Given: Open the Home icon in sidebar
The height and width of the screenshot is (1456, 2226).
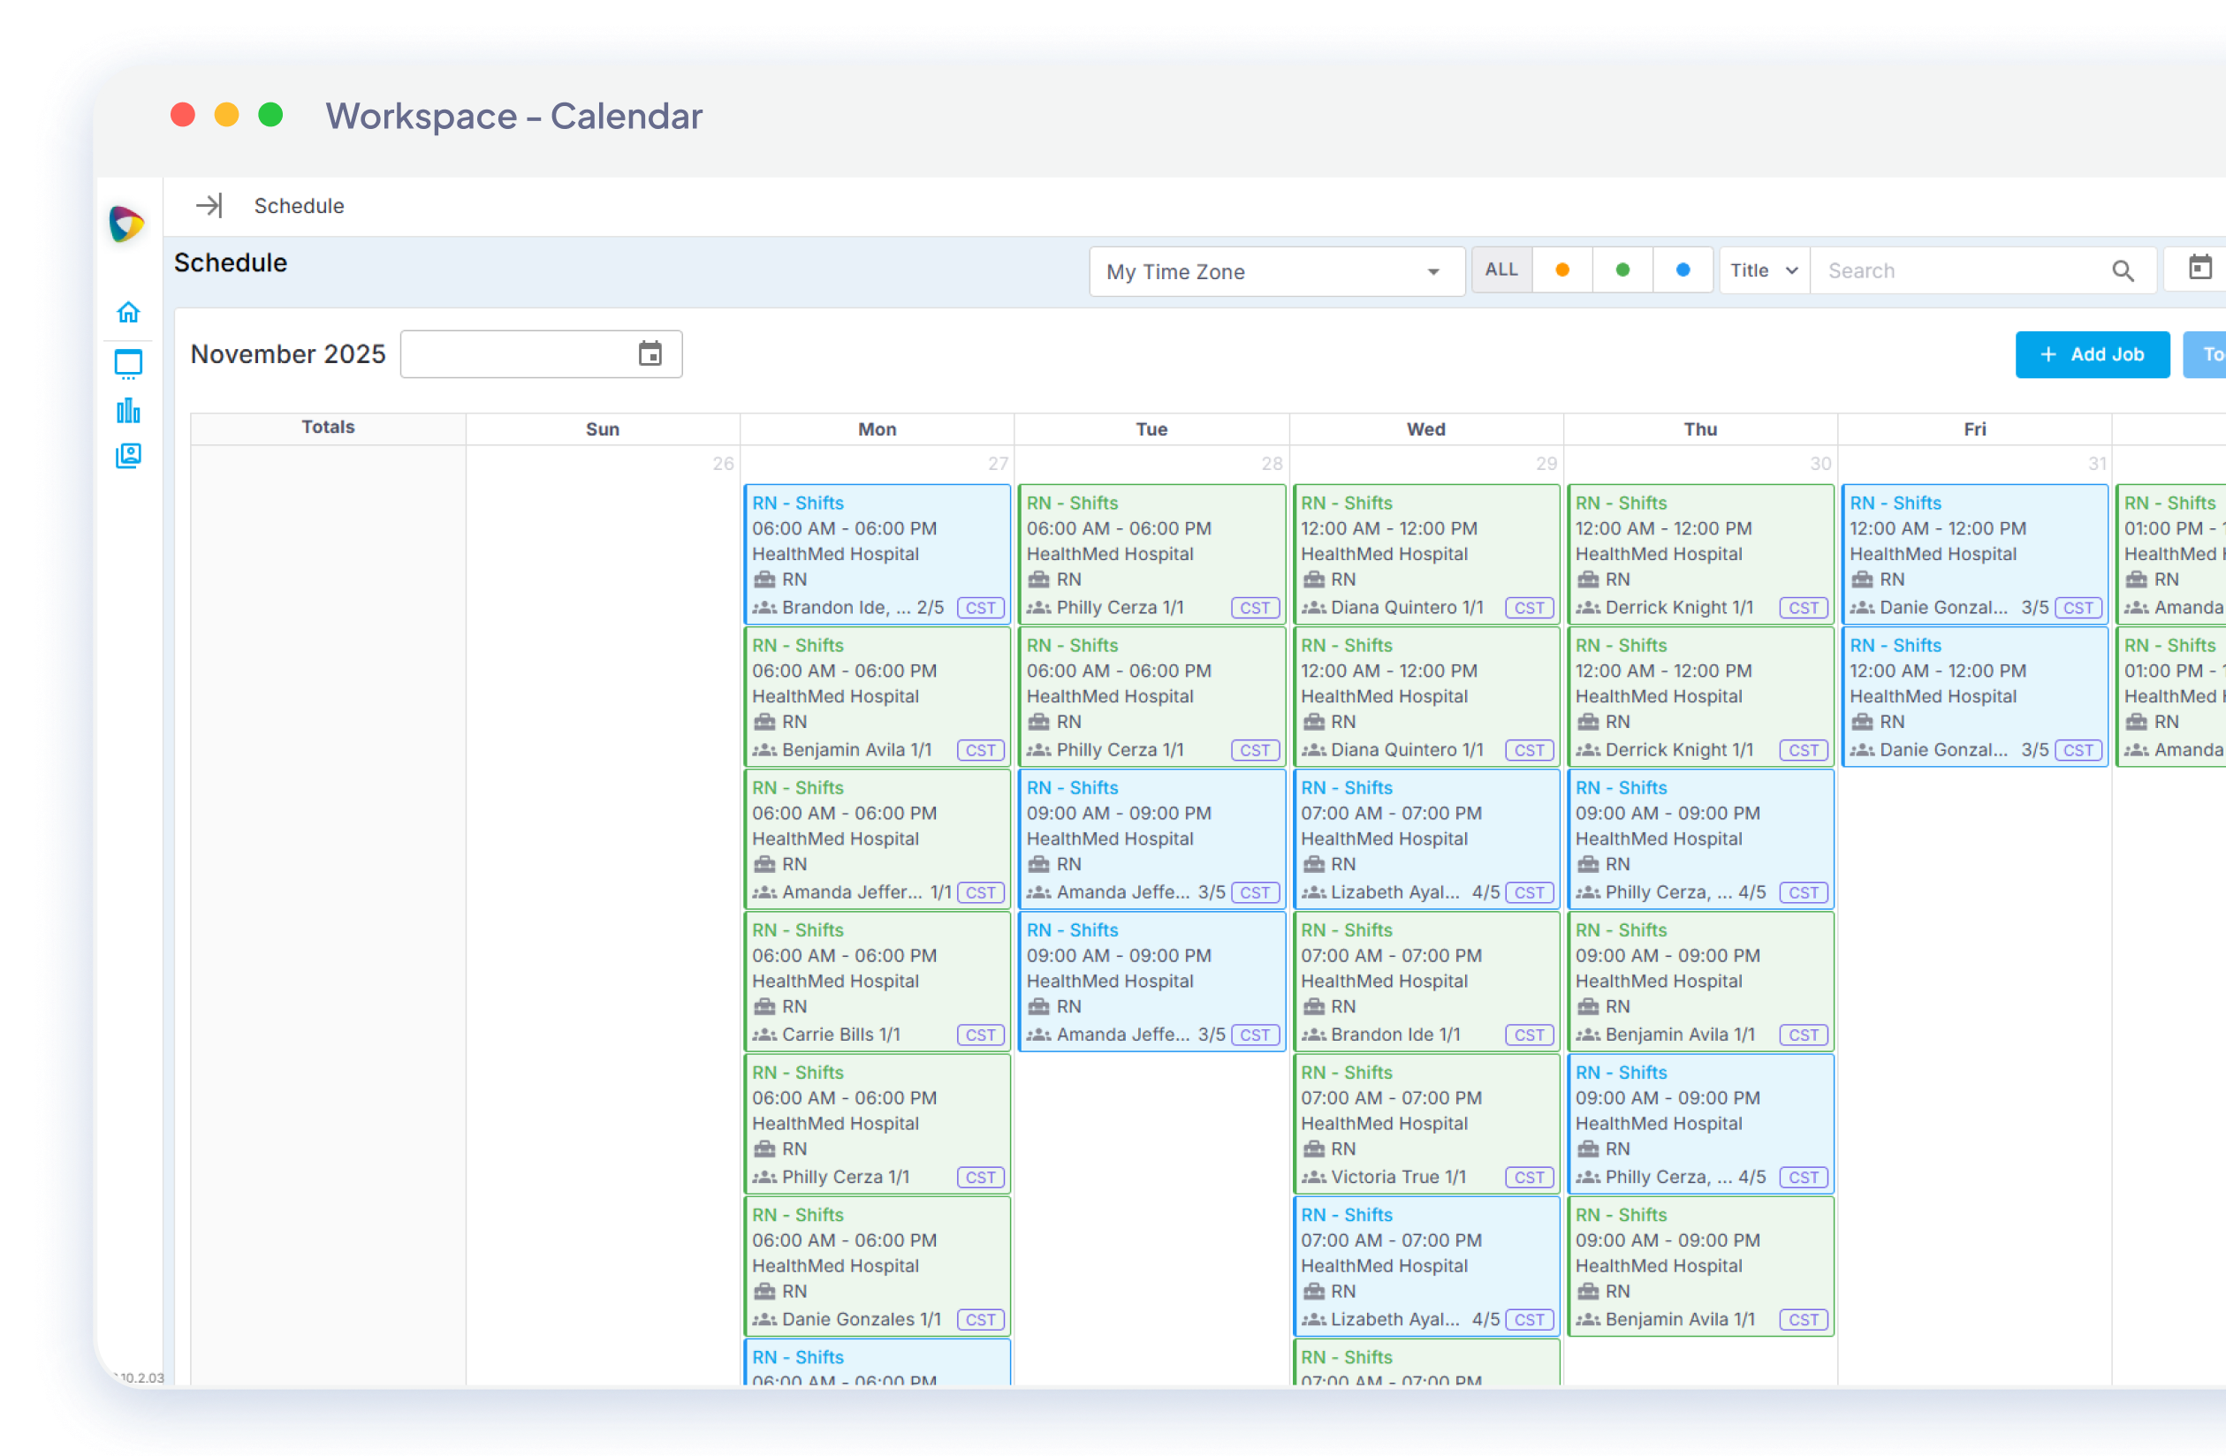Looking at the screenshot, I should pos(128,311).
